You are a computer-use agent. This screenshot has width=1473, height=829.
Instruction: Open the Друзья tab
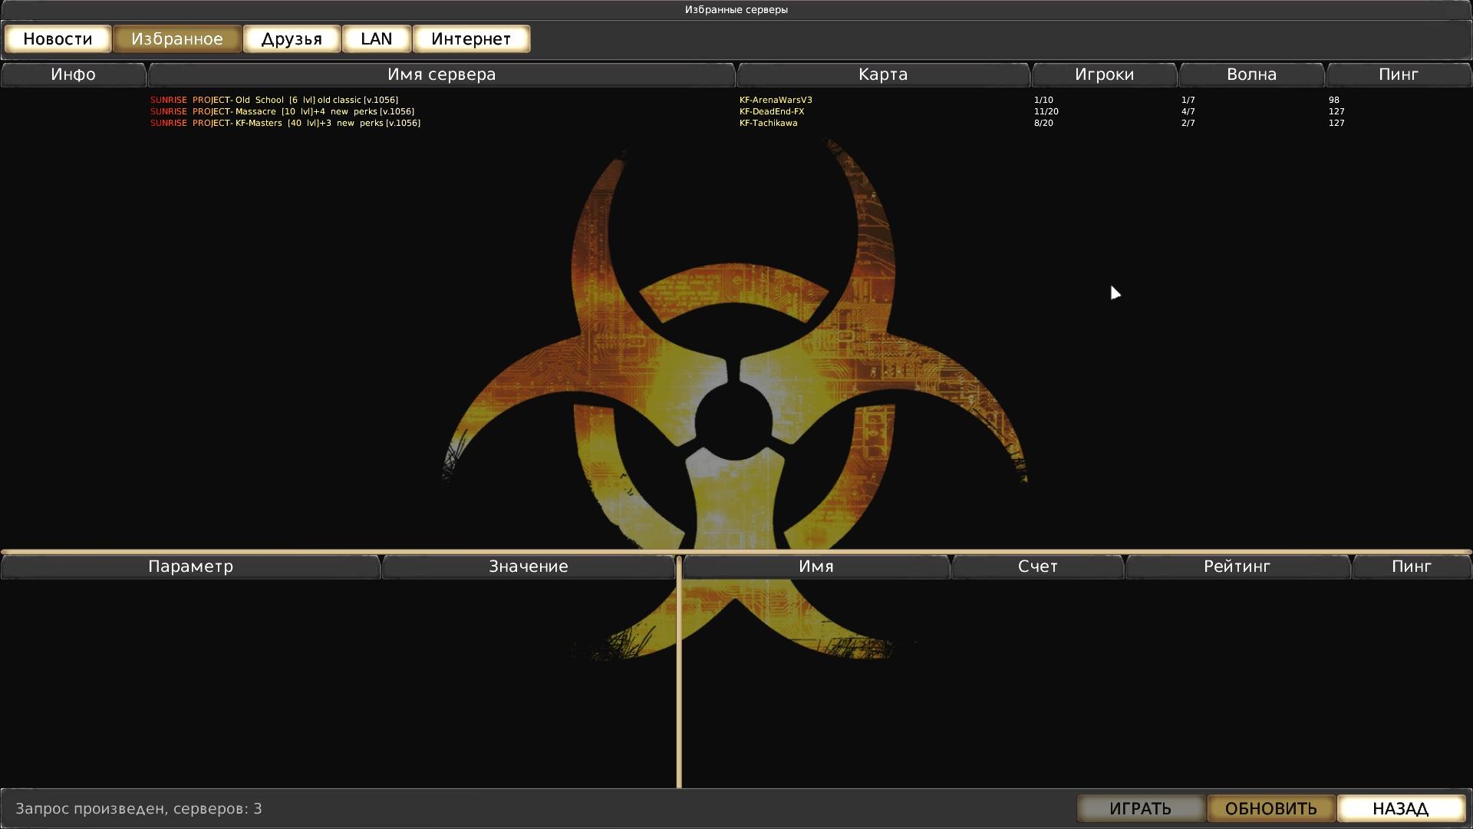coord(292,39)
